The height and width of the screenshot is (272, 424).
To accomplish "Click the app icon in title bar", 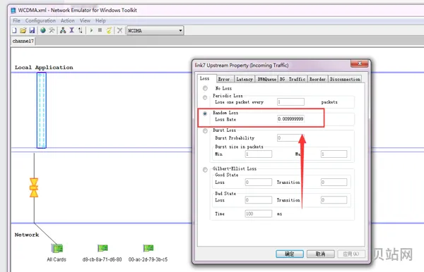I will click(x=13, y=11).
